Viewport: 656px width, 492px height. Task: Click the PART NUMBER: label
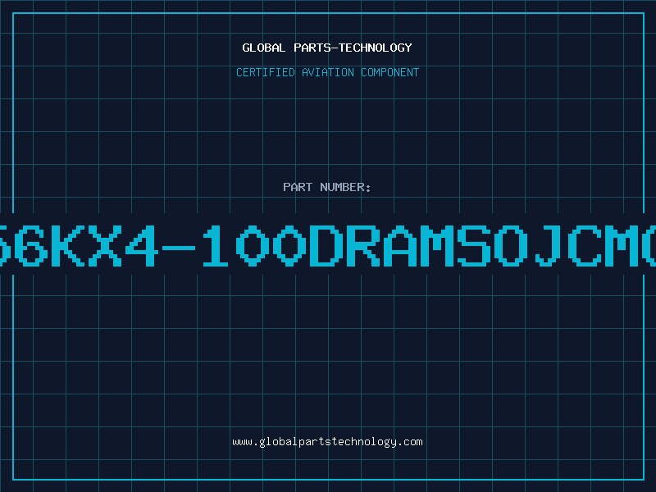327,187
